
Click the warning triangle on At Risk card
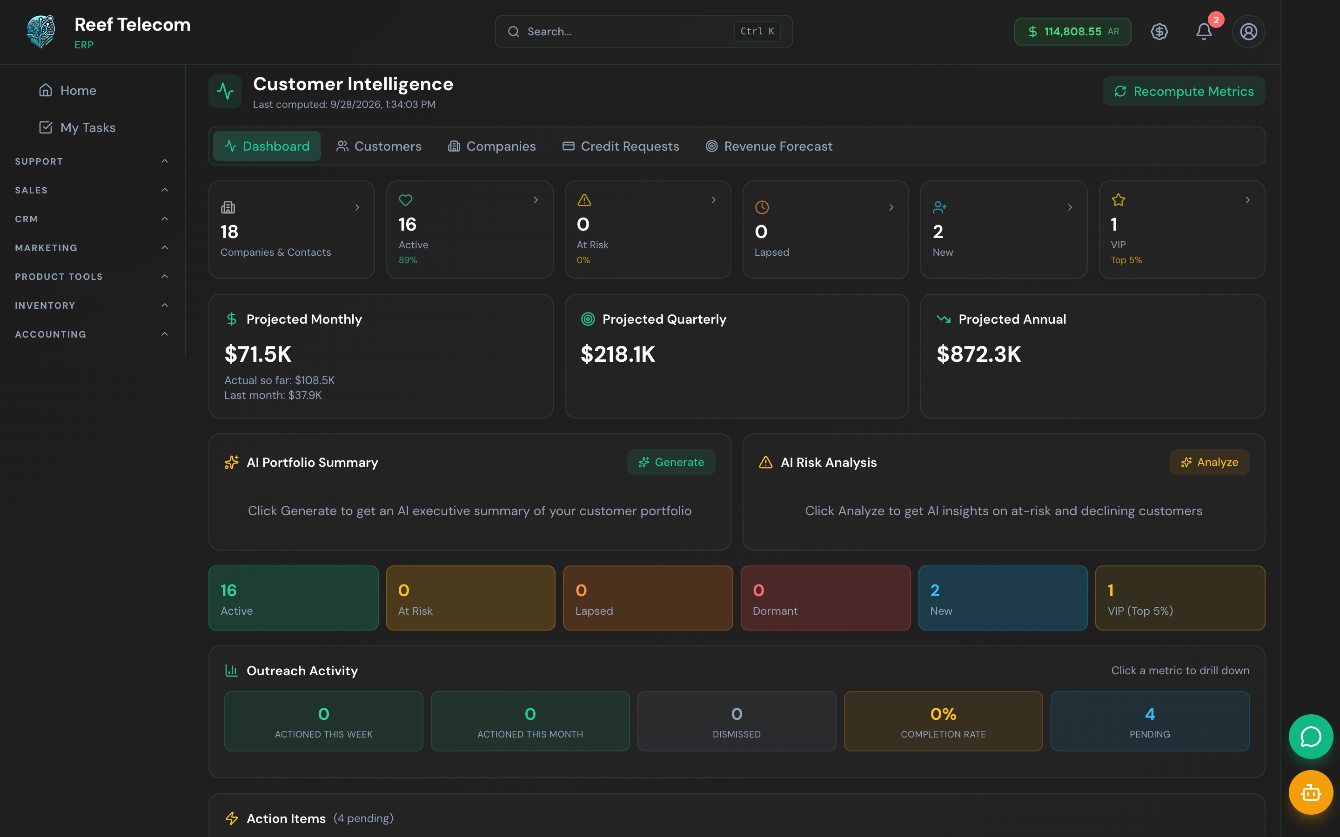pyautogui.click(x=584, y=200)
